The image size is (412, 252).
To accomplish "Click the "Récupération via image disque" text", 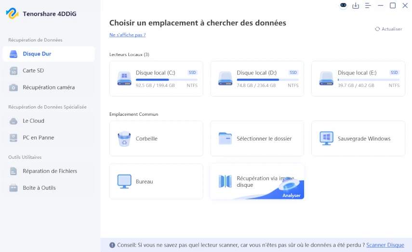I will (265, 182).
